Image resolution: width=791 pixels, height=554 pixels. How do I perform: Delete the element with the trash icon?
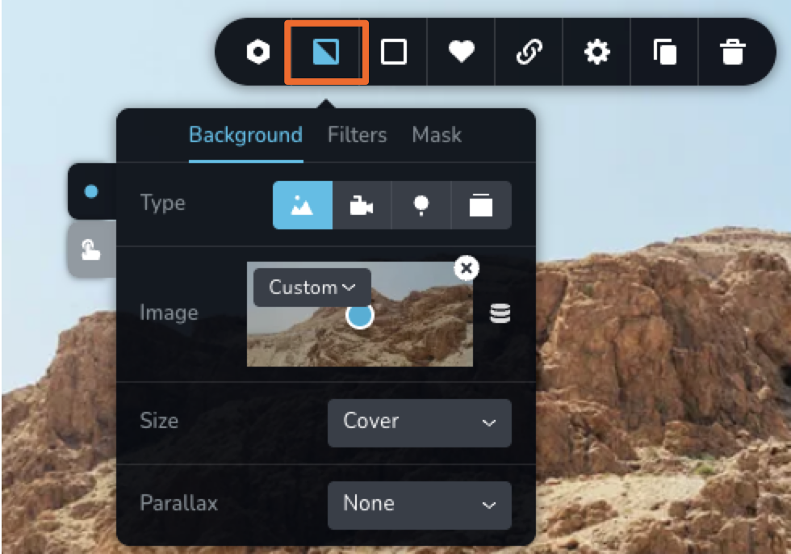(732, 53)
